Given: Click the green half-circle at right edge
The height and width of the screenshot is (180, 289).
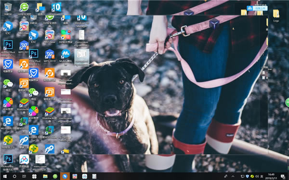Looking at the screenshot, I should [287, 103].
